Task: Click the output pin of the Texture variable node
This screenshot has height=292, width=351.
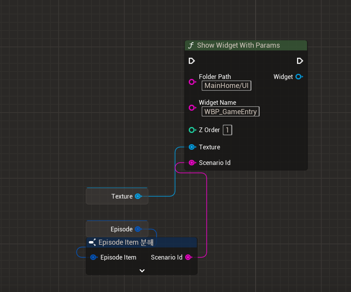Action: click(x=138, y=196)
